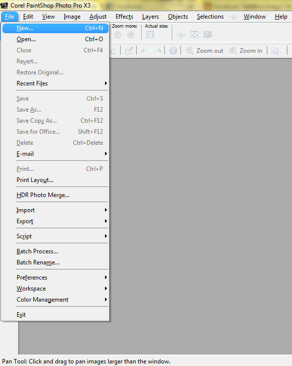The image size is (292, 366).
Task: Click the Zoom in toolbar button
Action: [246, 51]
